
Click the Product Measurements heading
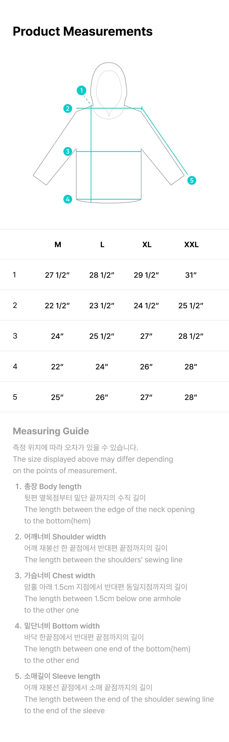coord(83,32)
